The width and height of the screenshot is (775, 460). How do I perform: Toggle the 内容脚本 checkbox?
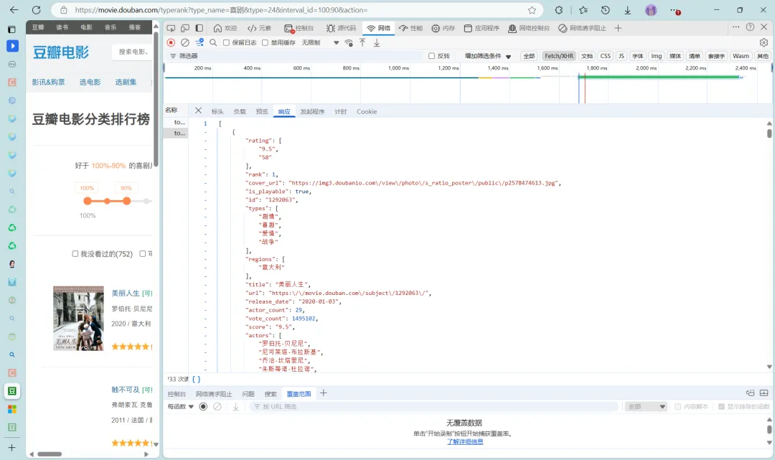pyautogui.click(x=677, y=406)
